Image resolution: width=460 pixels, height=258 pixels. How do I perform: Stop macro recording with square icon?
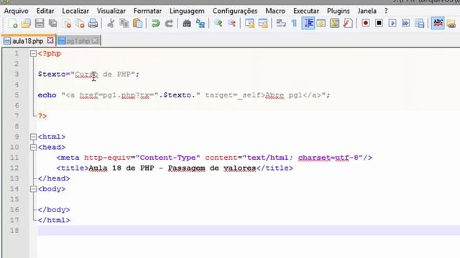379,23
